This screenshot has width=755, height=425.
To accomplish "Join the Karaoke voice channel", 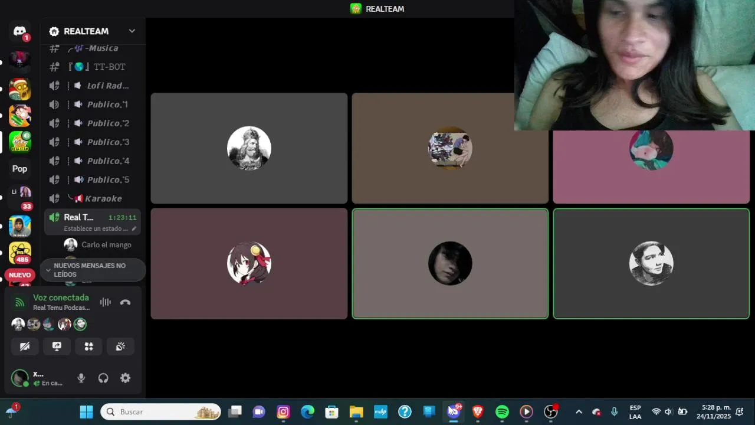I will (93, 199).
